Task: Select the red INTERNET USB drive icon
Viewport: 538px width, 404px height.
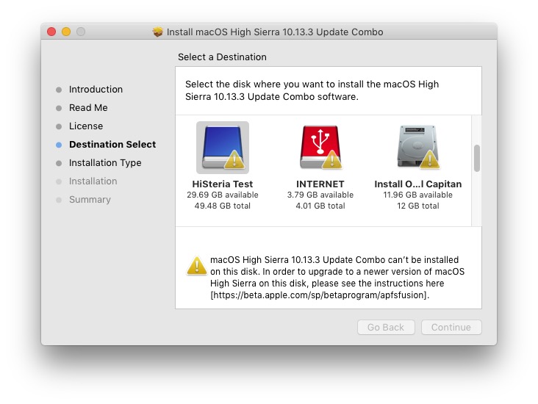Action: point(320,148)
